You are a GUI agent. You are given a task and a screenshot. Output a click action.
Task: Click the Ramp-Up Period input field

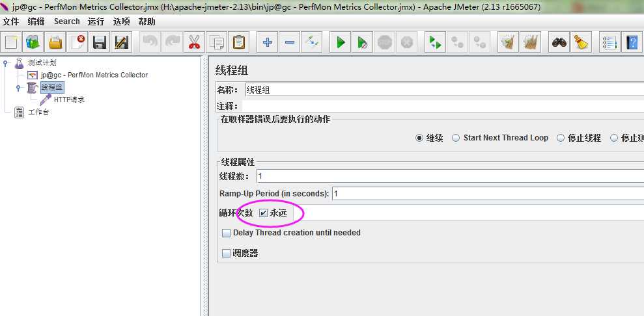(488, 193)
